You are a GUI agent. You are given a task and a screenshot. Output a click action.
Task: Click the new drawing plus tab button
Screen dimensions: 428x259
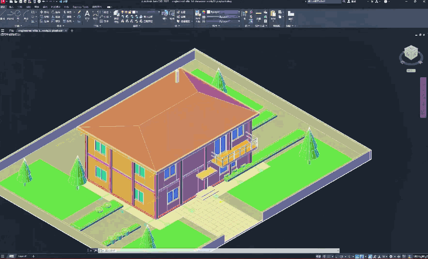click(72, 31)
